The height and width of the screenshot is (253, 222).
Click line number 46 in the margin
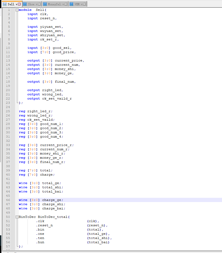(8, 200)
